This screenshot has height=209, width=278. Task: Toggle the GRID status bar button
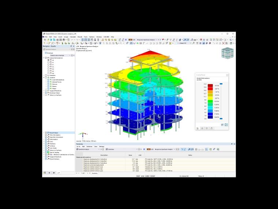pyautogui.click(x=143, y=176)
